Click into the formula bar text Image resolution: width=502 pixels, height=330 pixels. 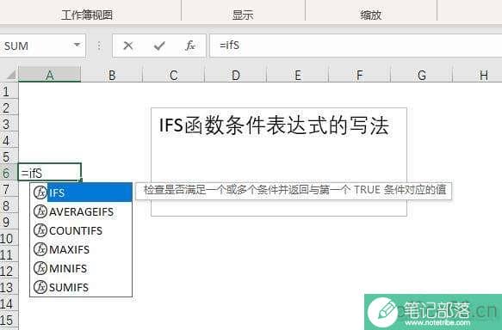[356, 46]
